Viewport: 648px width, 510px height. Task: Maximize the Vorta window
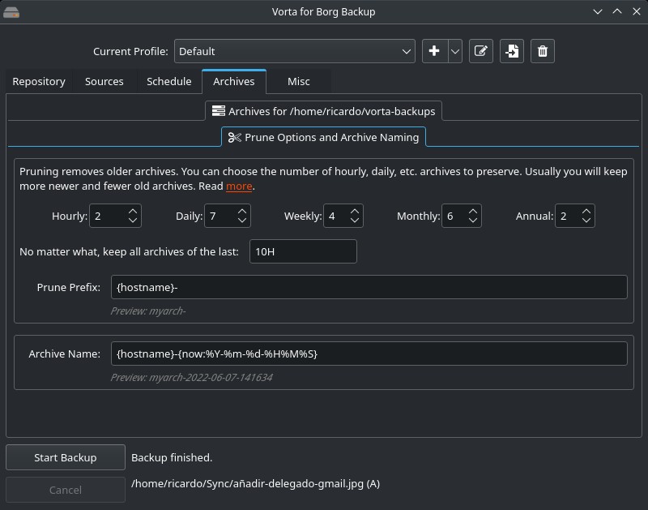(x=617, y=11)
